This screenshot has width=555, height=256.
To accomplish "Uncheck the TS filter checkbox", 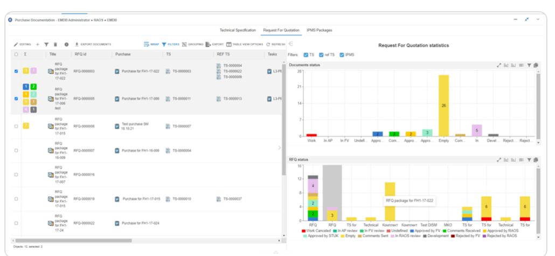I will pyautogui.click(x=306, y=54).
